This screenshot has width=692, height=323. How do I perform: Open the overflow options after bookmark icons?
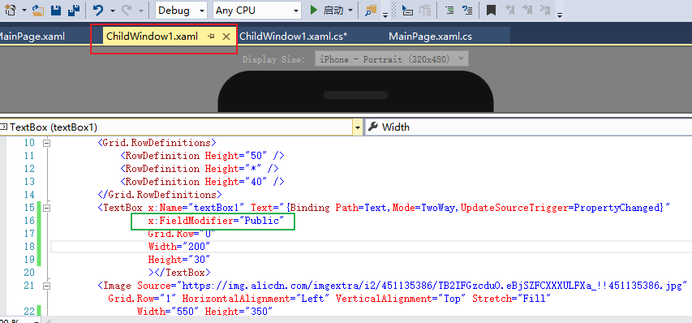[560, 15]
